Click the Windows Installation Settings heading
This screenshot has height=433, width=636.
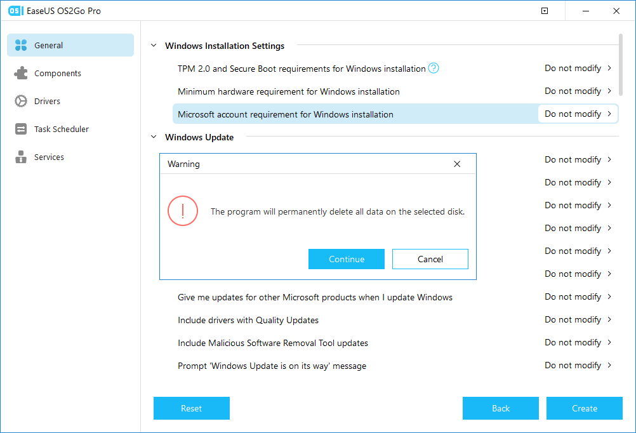tap(225, 46)
